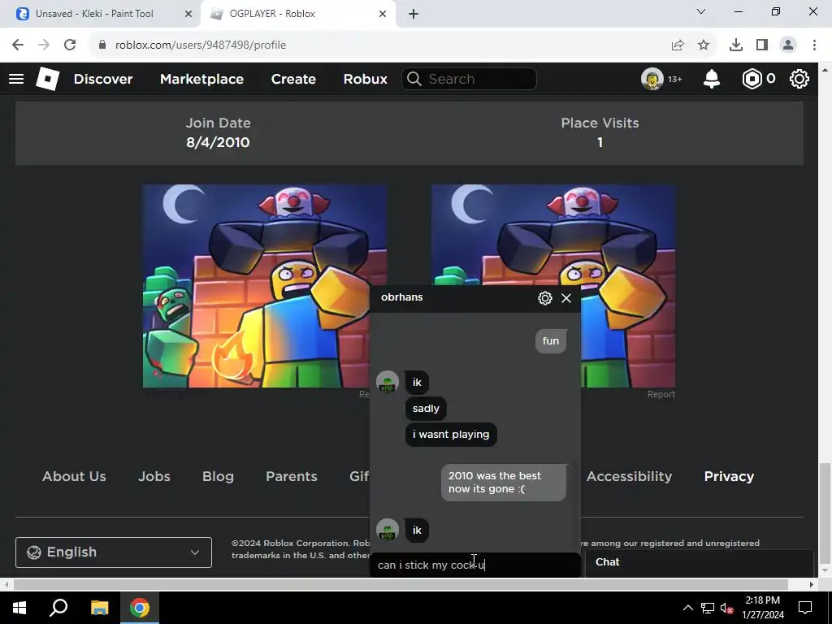
Task: Close the Kleki Paint Tool tab
Action: pos(188,15)
